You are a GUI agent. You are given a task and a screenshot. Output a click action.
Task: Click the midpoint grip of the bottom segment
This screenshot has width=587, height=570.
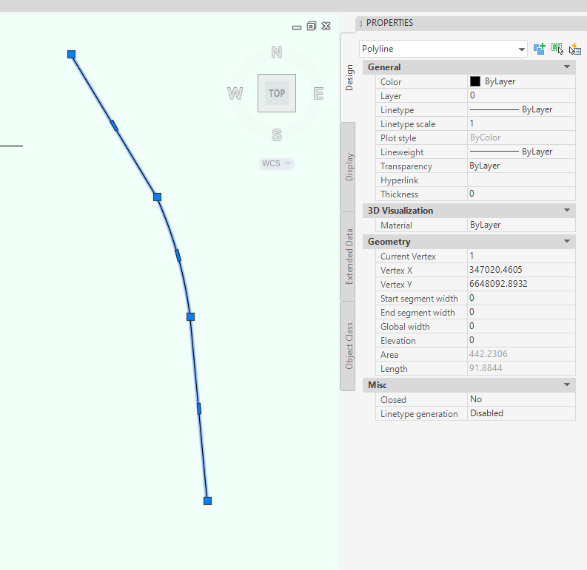coord(199,409)
